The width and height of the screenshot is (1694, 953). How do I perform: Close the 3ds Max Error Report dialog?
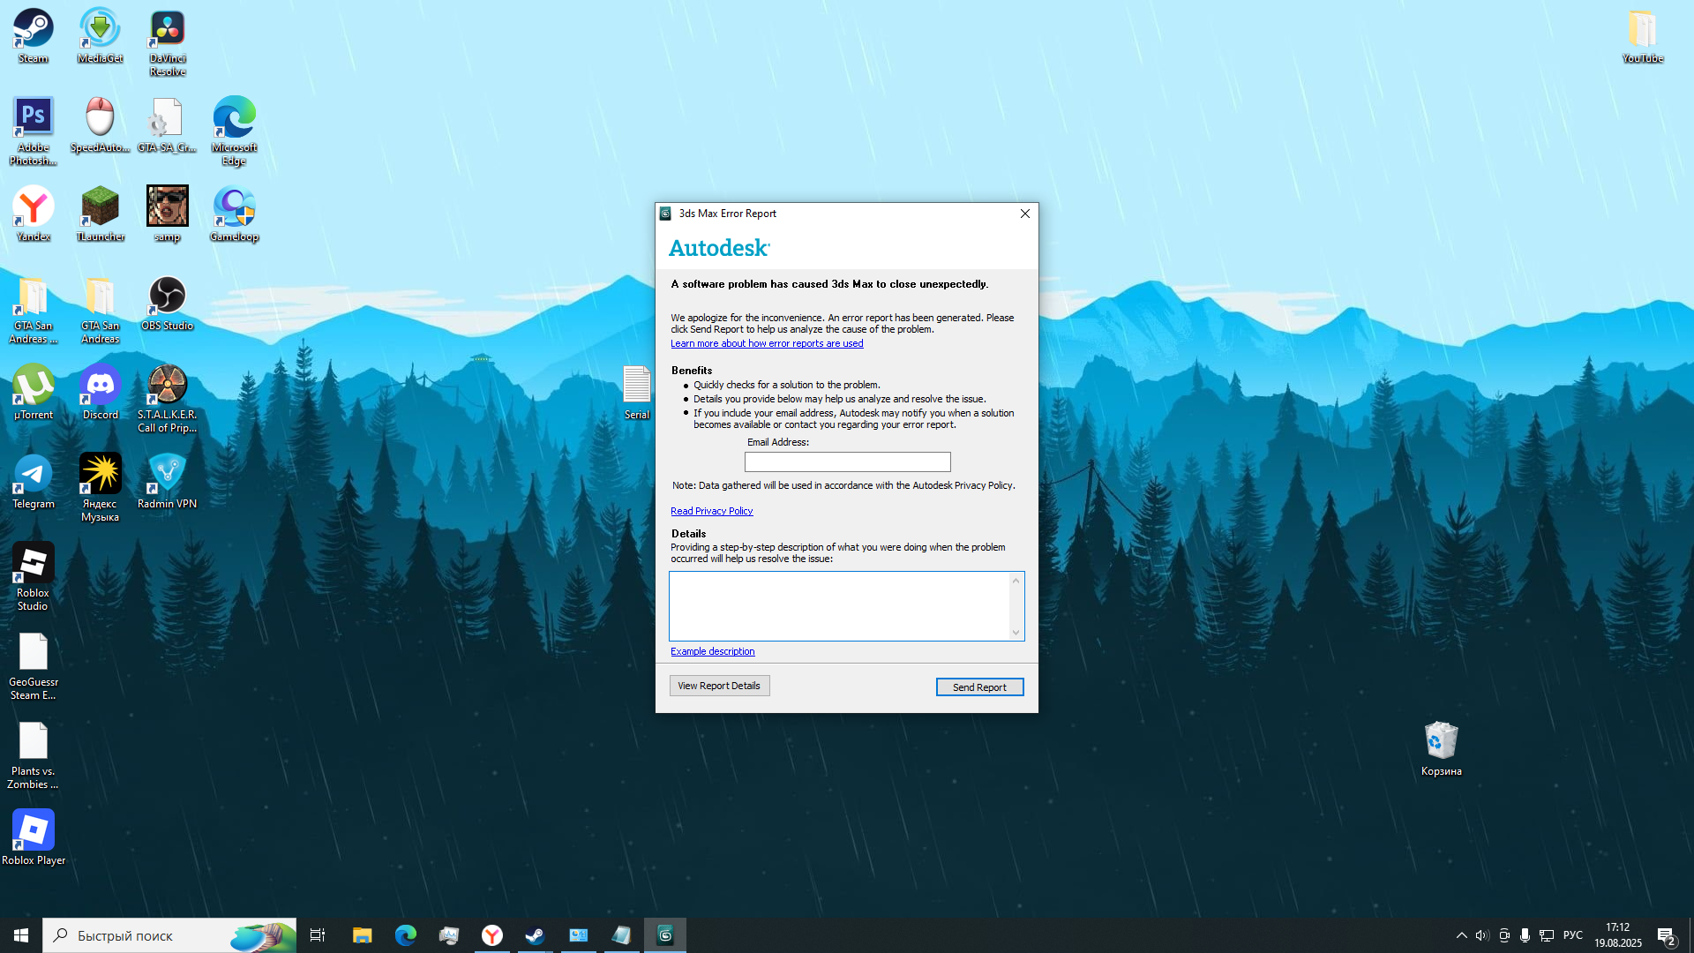click(x=1024, y=214)
